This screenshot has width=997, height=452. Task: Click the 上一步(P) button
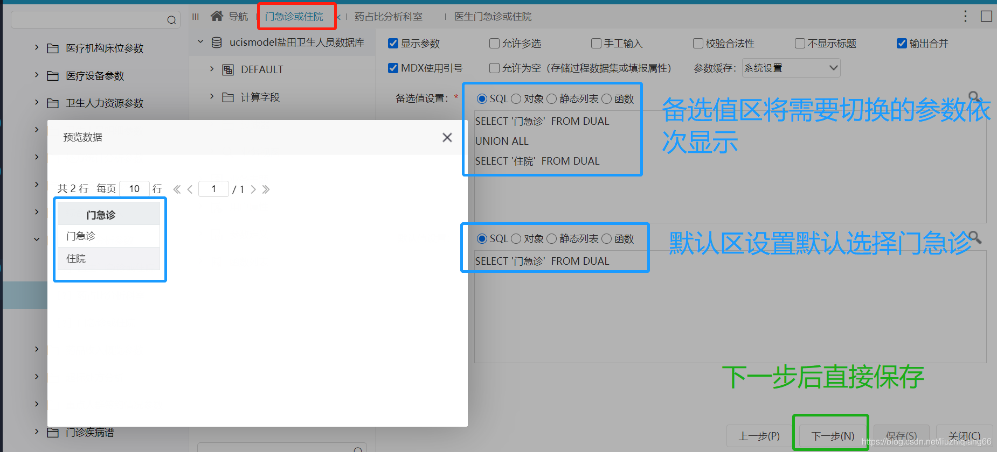point(759,436)
